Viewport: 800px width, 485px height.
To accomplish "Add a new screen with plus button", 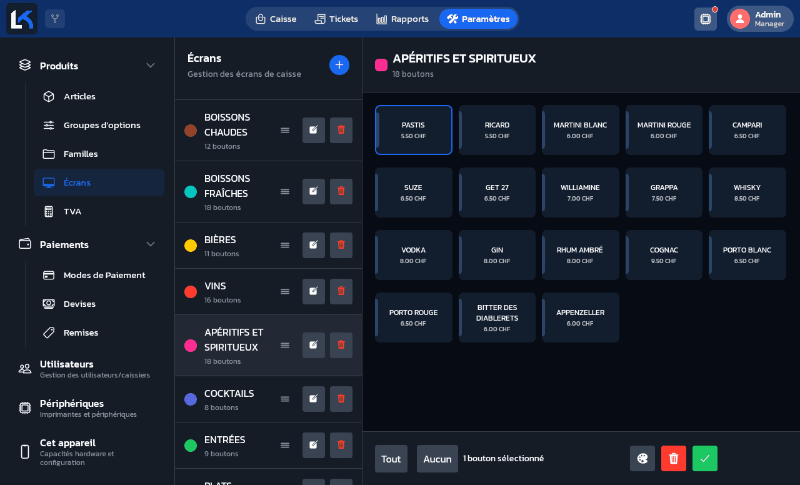I will point(339,65).
